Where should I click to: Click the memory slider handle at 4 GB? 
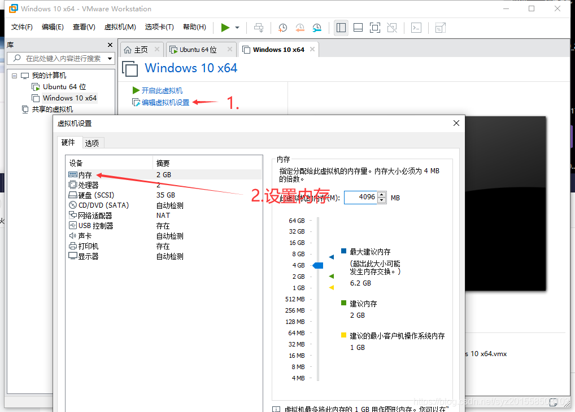[x=318, y=265]
